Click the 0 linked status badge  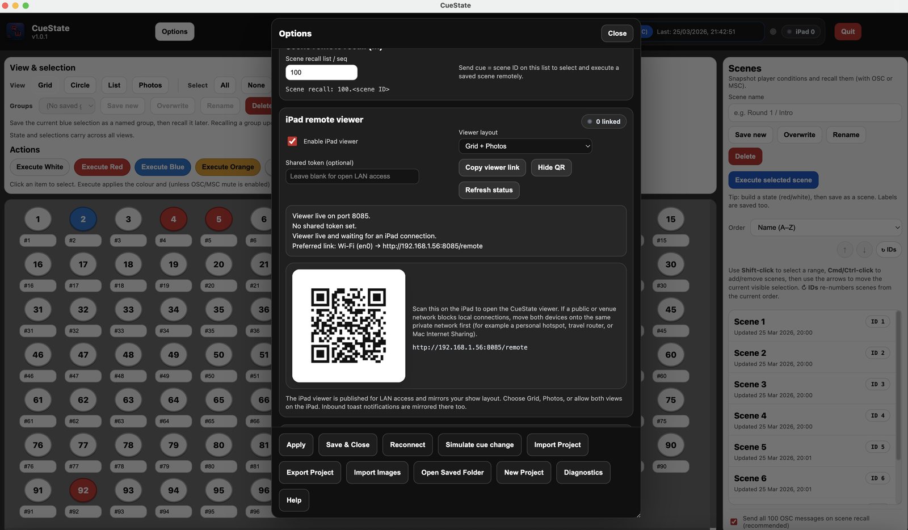click(604, 121)
